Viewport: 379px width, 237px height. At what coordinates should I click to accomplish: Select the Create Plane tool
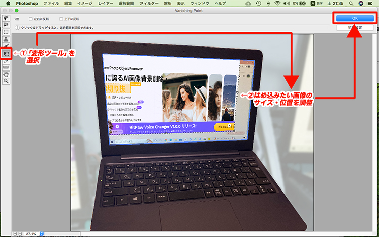[6, 25]
